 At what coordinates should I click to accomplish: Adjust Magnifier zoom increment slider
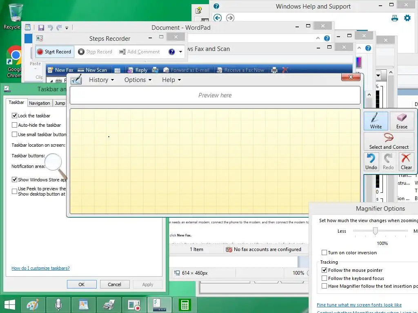(375, 231)
